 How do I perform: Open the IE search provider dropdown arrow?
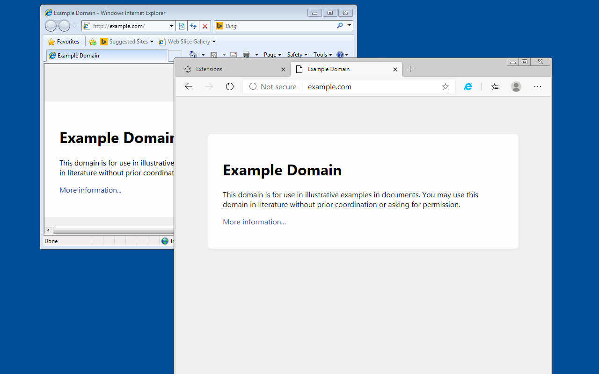[x=349, y=26]
